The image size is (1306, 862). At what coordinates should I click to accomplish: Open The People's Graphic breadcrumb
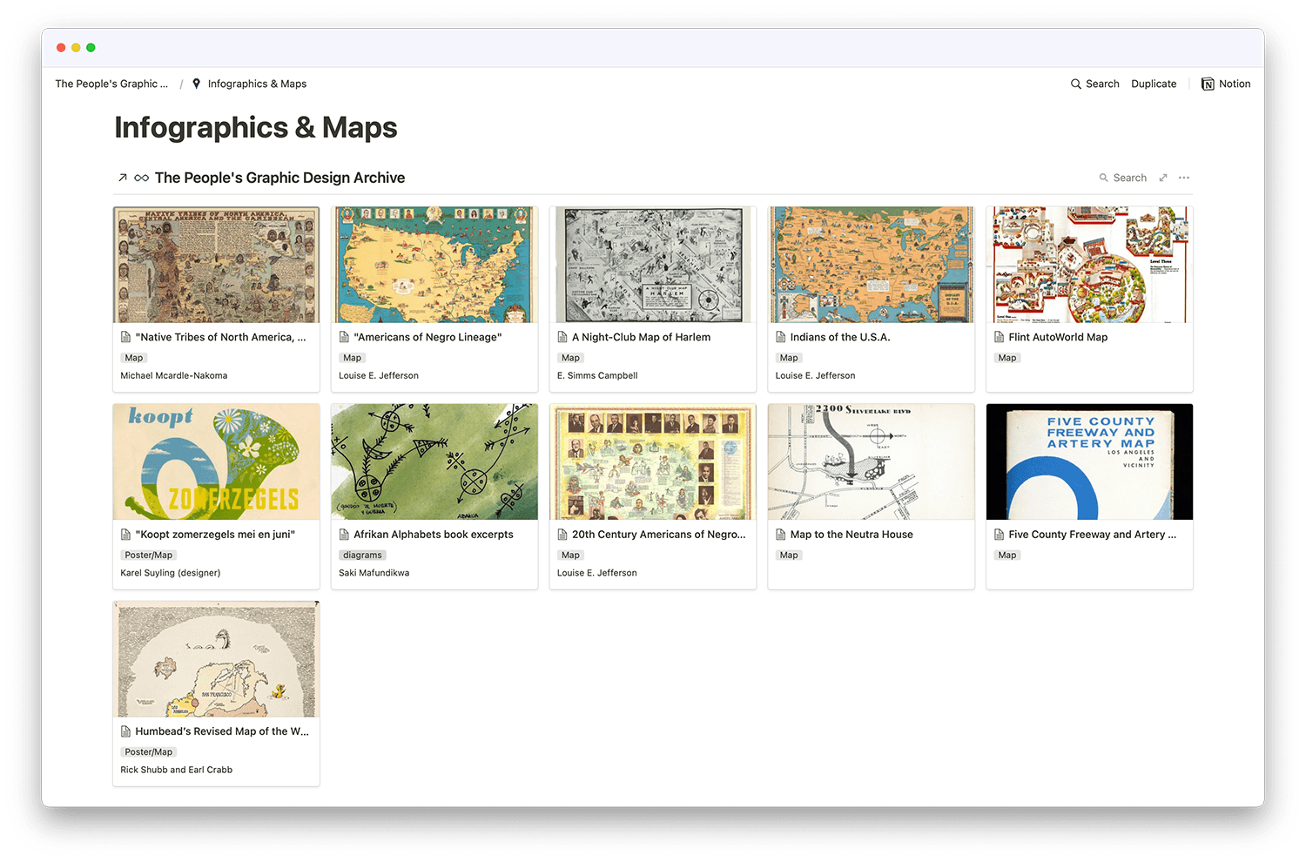(111, 84)
